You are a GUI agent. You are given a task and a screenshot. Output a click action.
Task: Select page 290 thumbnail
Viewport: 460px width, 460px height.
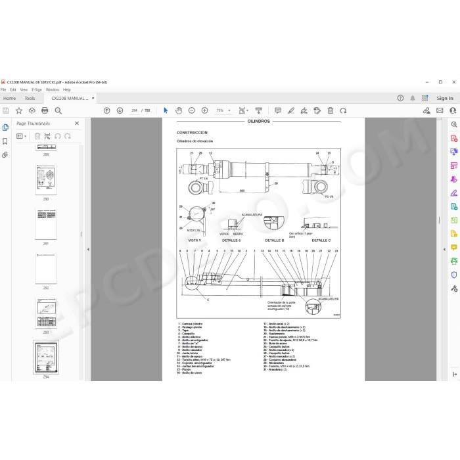[x=46, y=180]
